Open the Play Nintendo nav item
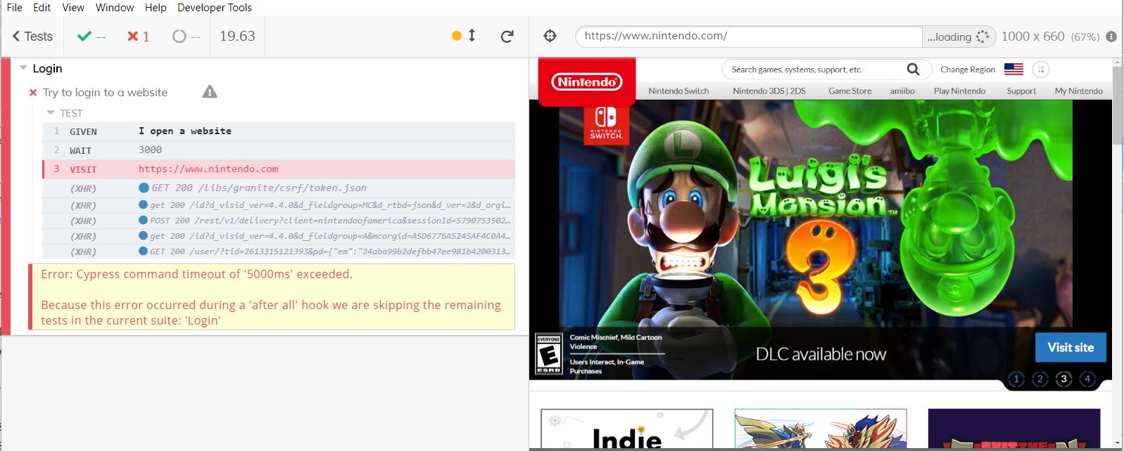 (959, 91)
